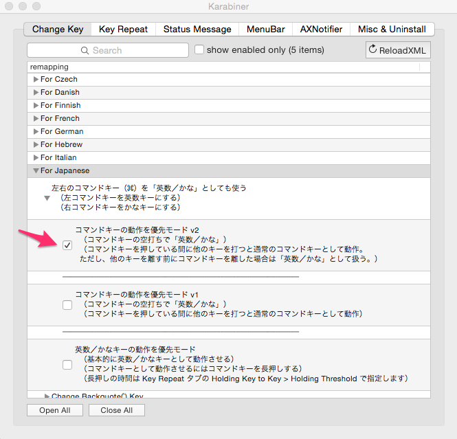Image resolution: width=457 pixels, height=439 pixels.
Task: Click the Close All button
Action: click(117, 410)
